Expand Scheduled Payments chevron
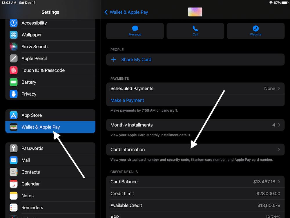The width and height of the screenshot is (290, 218). coord(279,89)
